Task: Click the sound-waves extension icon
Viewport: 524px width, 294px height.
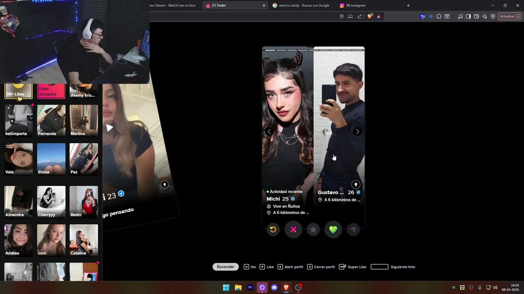Action: [431, 16]
